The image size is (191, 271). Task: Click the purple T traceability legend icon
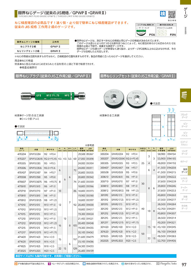[49, 263]
